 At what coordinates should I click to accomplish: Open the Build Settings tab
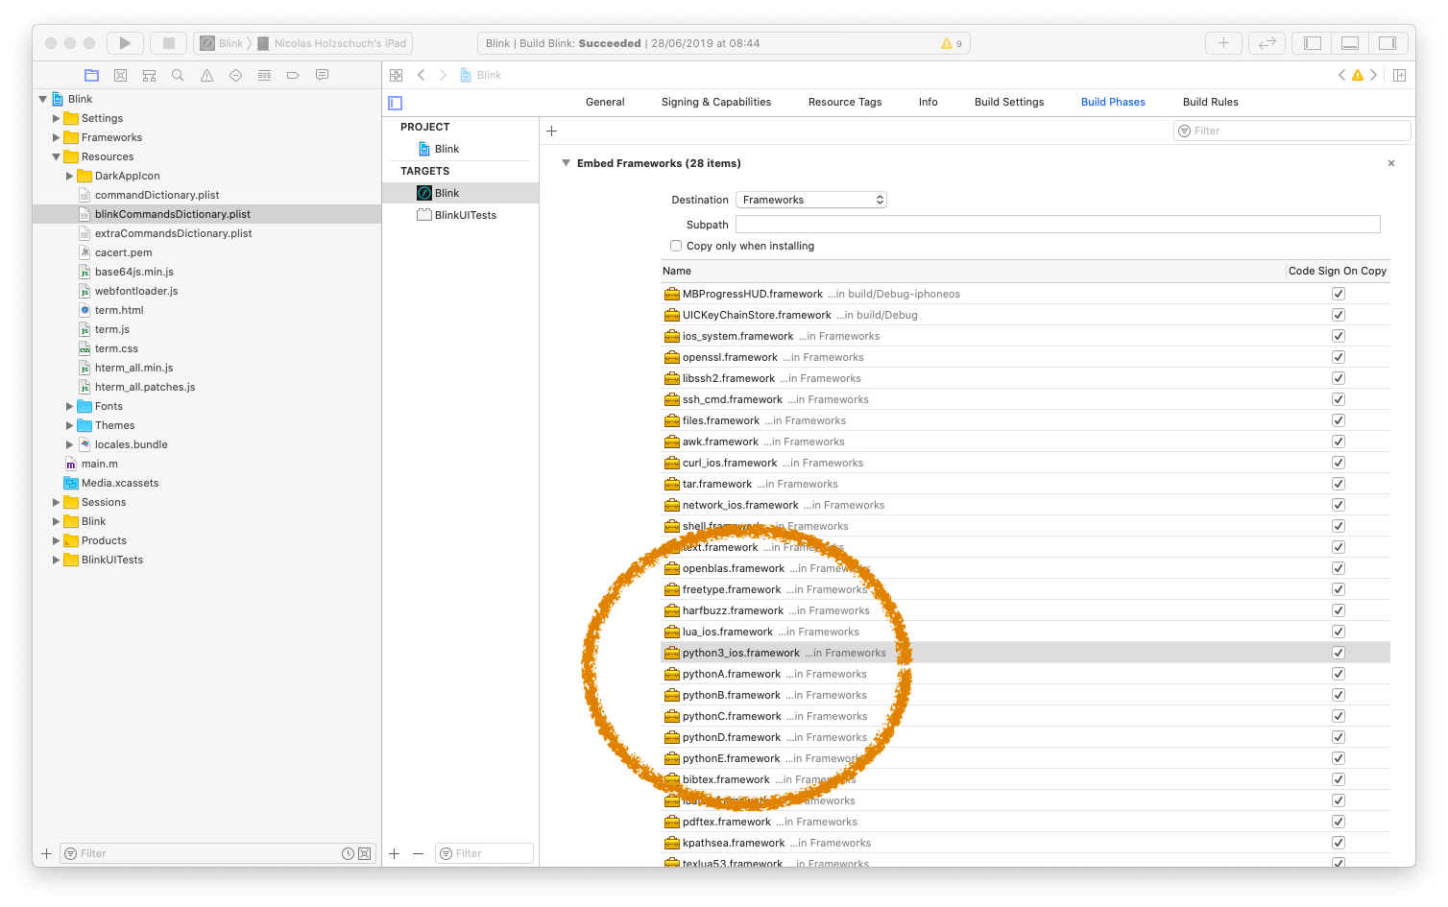(1009, 102)
